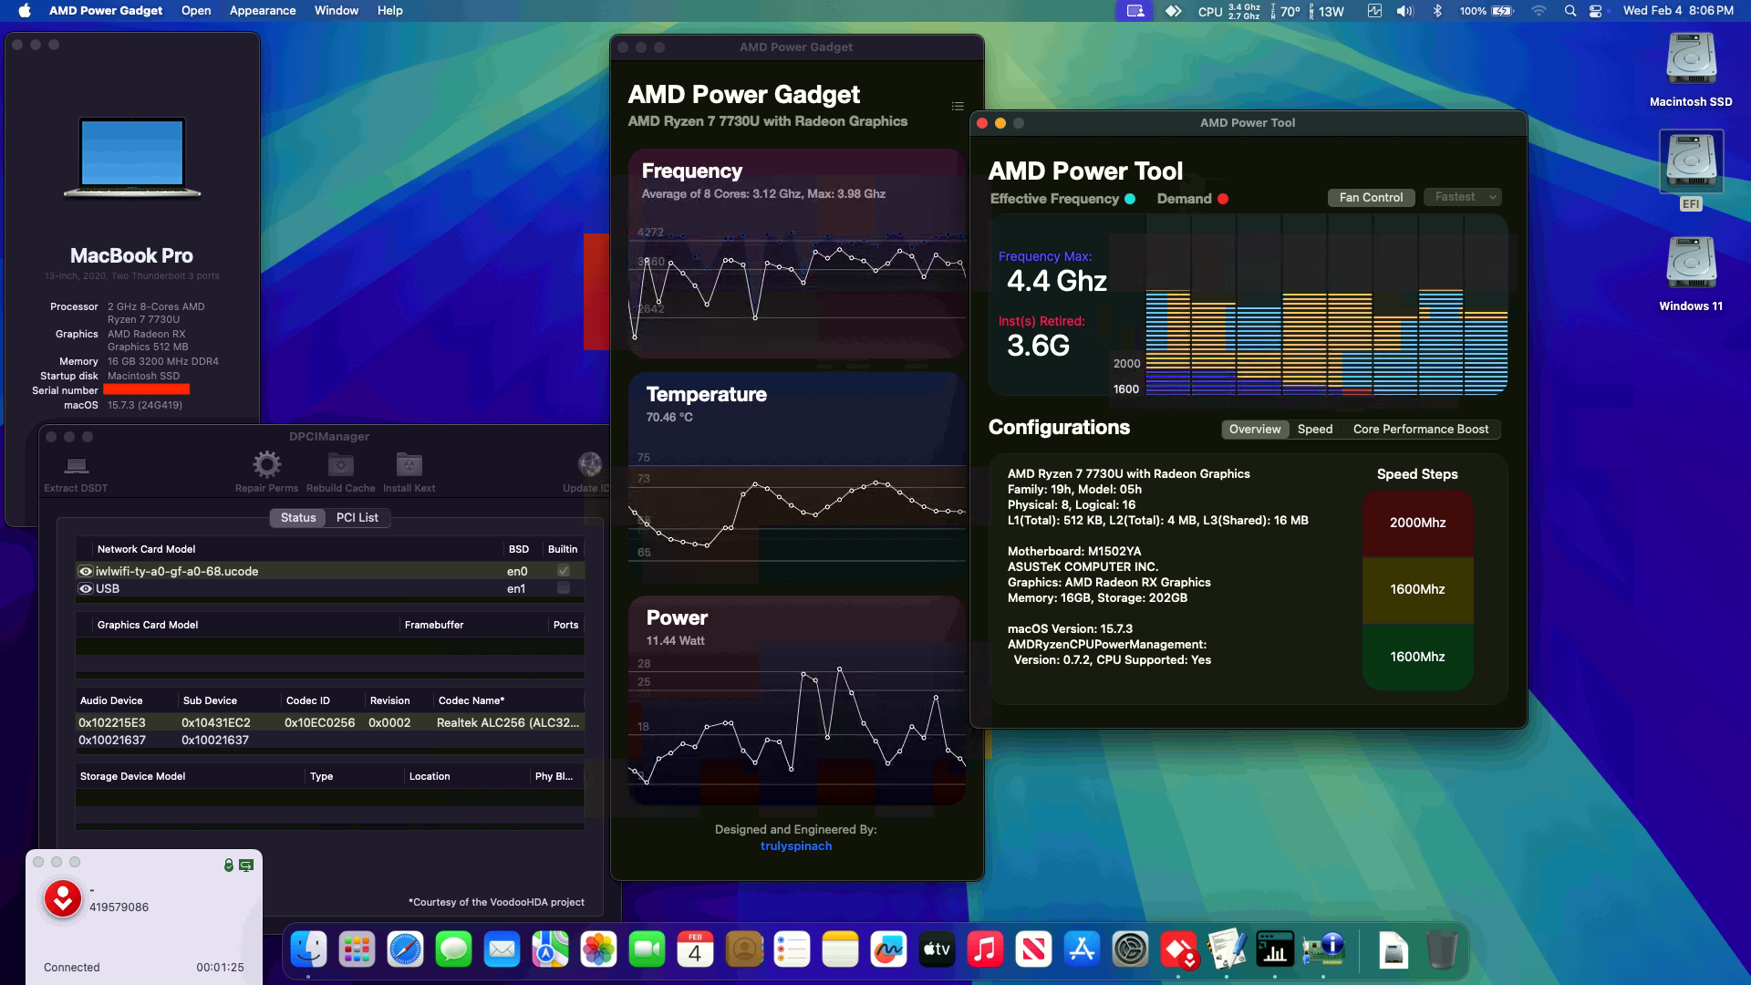Toggle Demand red legend indicator
Viewport: 1751px width, 985px height.
1223,199
